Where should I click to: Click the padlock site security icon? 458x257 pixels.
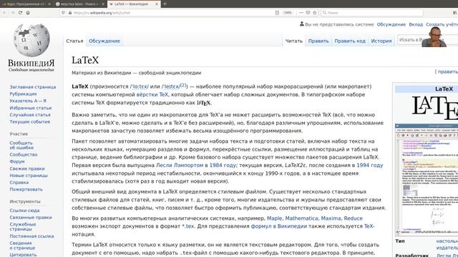click(x=70, y=13)
